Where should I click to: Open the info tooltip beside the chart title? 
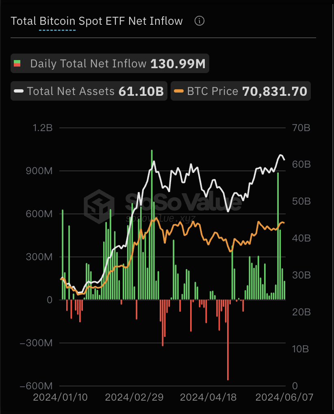click(199, 21)
